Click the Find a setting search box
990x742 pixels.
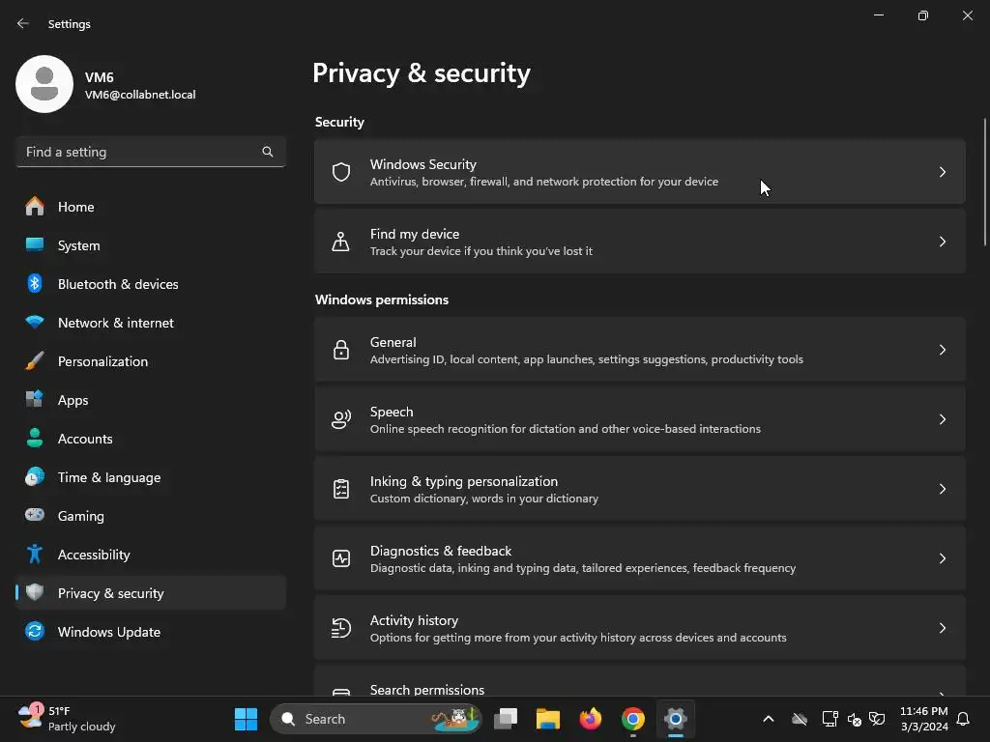(x=150, y=152)
